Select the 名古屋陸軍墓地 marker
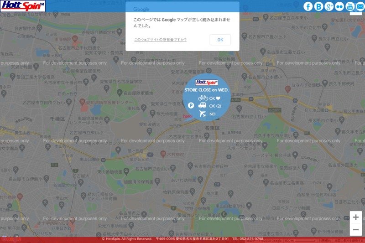Image resolution: width=365 pixels, height=243 pixels. point(120,93)
